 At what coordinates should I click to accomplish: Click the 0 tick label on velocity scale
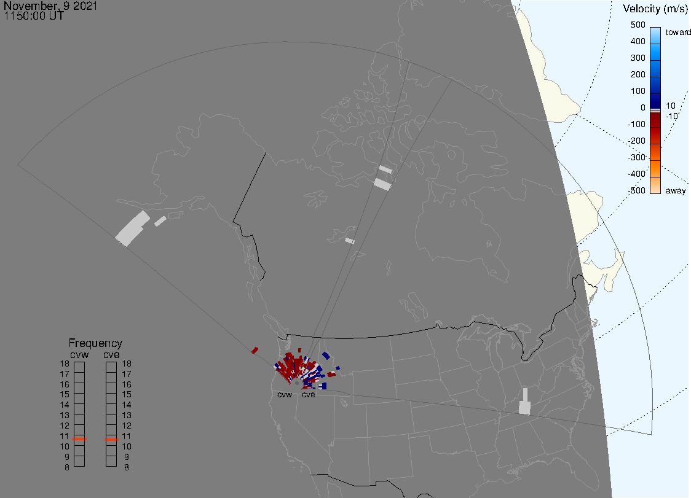coord(643,108)
